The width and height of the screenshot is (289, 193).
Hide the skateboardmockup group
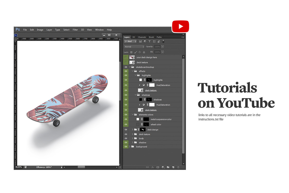click(126, 67)
